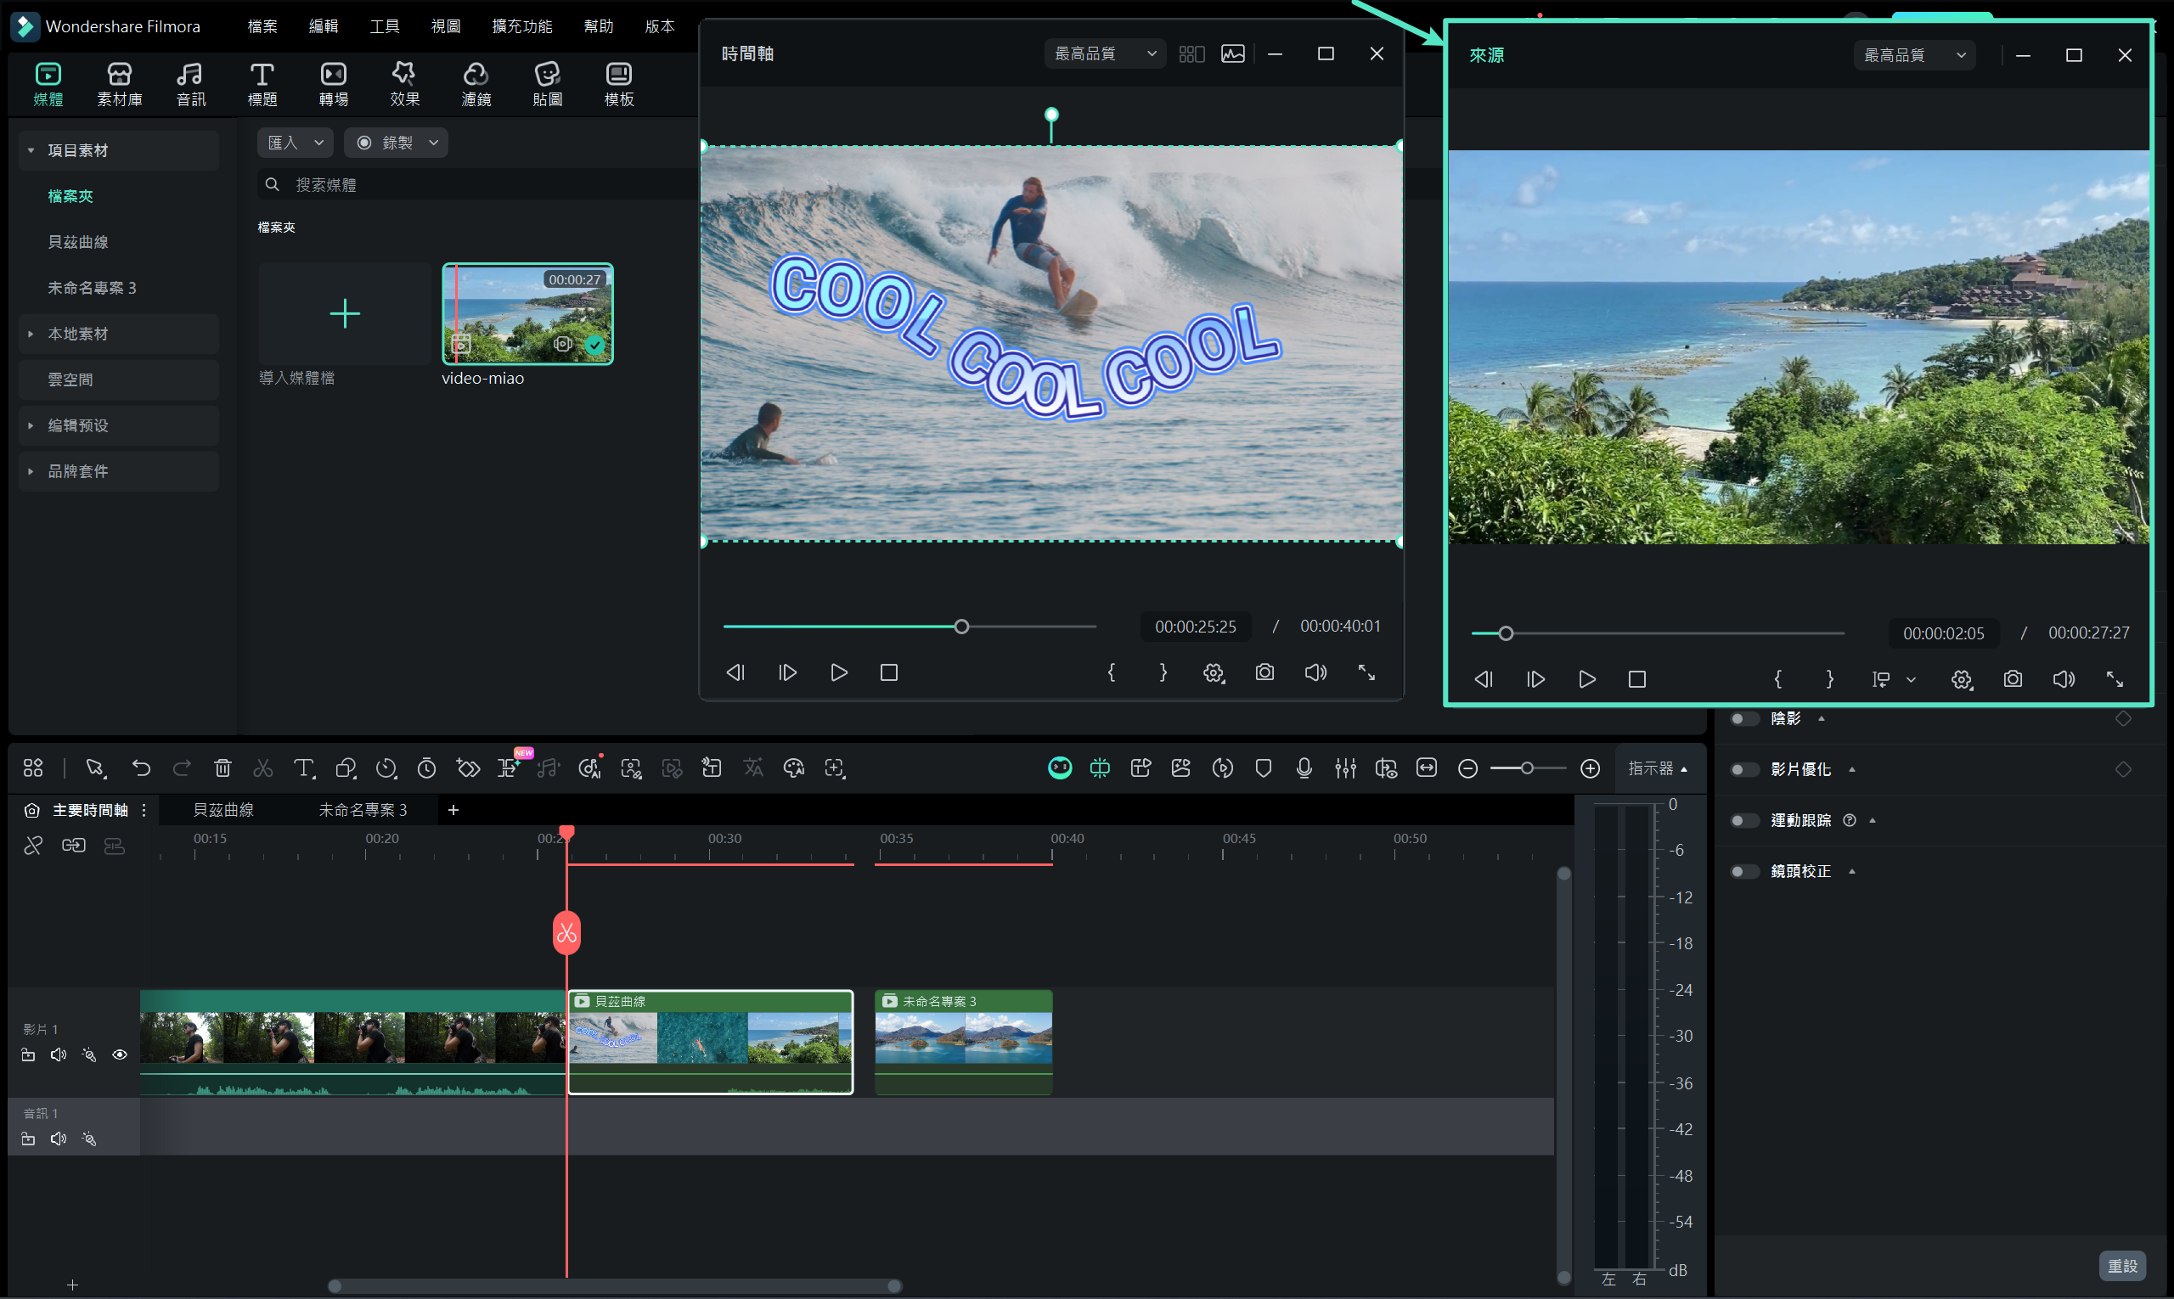Image resolution: width=2174 pixels, height=1299 pixels.
Task: Click the voiceover microphone icon
Action: [x=1304, y=768]
